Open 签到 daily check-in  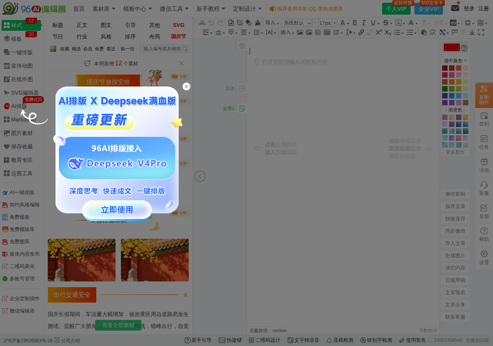(x=484, y=119)
